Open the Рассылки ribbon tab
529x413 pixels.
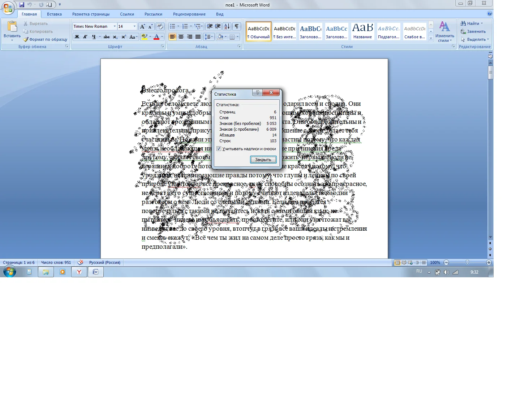tap(153, 14)
